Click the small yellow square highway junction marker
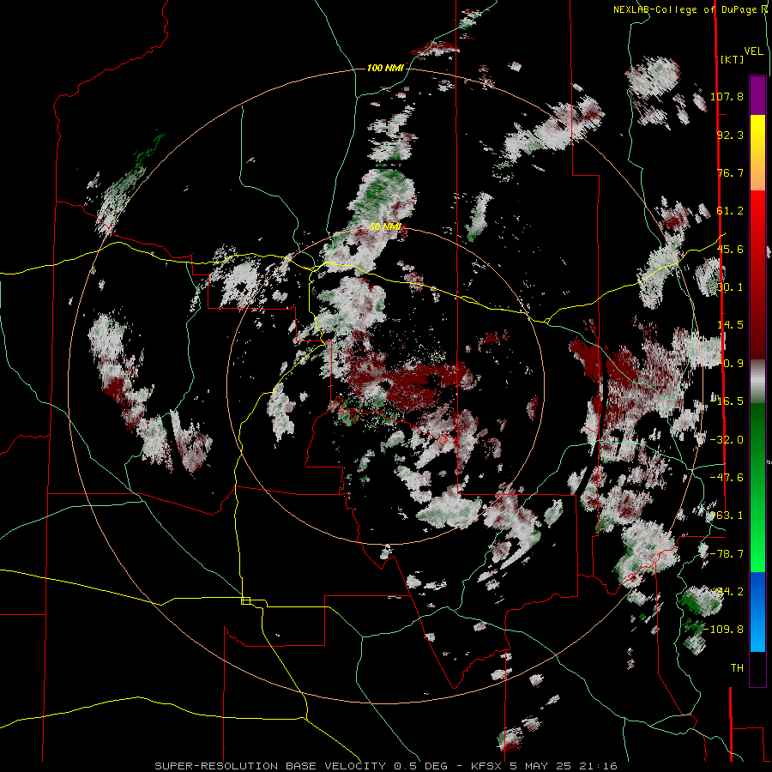The width and height of the screenshot is (772, 772). pos(245,600)
